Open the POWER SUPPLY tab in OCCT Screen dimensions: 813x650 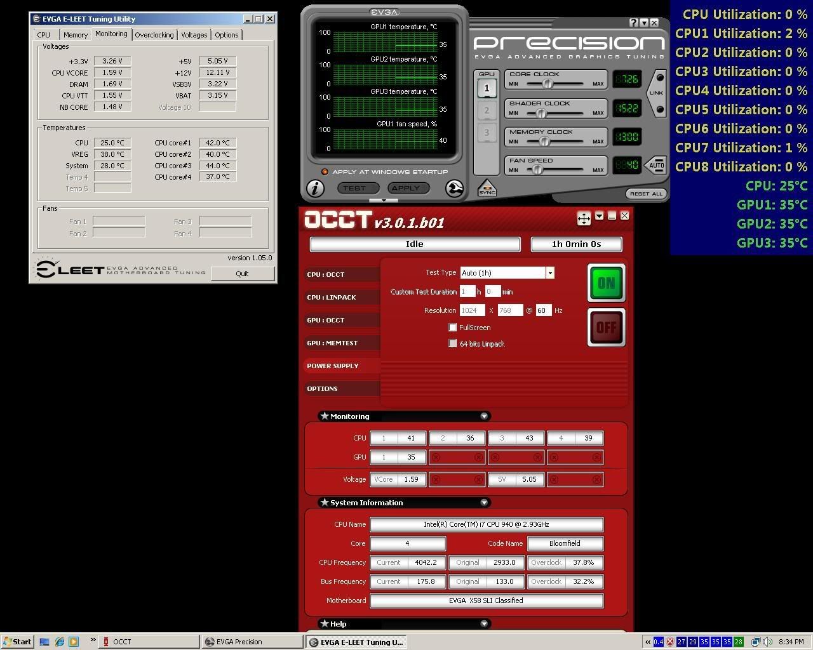point(343,366)
